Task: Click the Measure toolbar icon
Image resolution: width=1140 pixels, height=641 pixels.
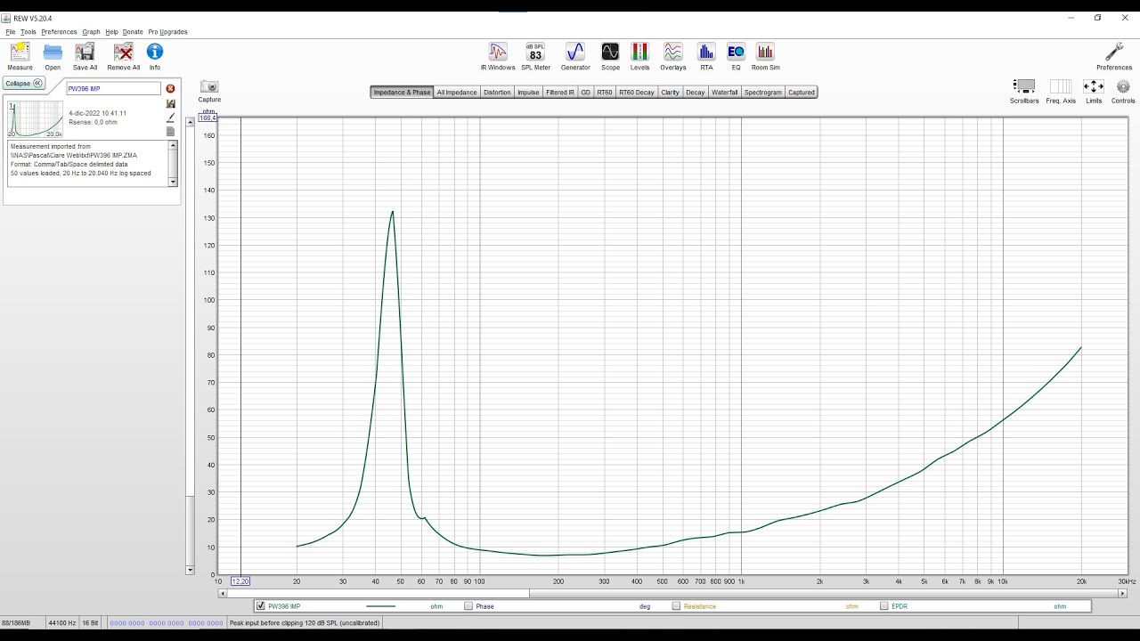Action: click(20, 52)
